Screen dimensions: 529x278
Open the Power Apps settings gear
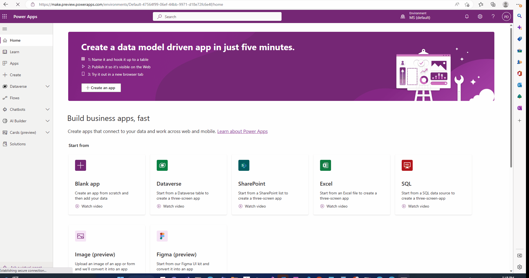click(480, 16)
